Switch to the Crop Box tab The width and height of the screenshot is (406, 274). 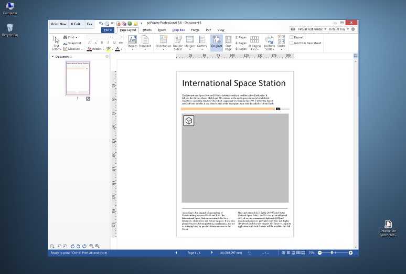pyautogui.click(x=178, y=30)
